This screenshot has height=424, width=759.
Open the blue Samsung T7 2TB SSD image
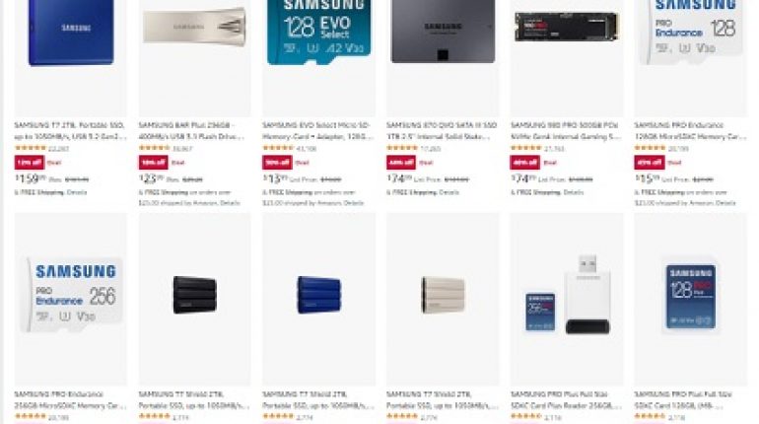click(71, 33)
